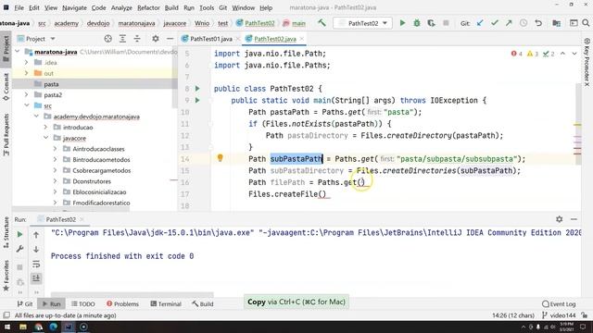Click the errors count indicator in editor
Screen dimensions: 593x333
pyautogui.click(x=517, y=54)
